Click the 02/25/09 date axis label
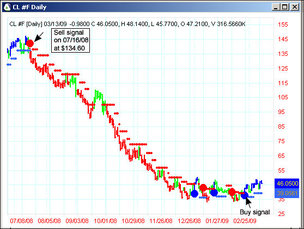 (x=245, y=221)
